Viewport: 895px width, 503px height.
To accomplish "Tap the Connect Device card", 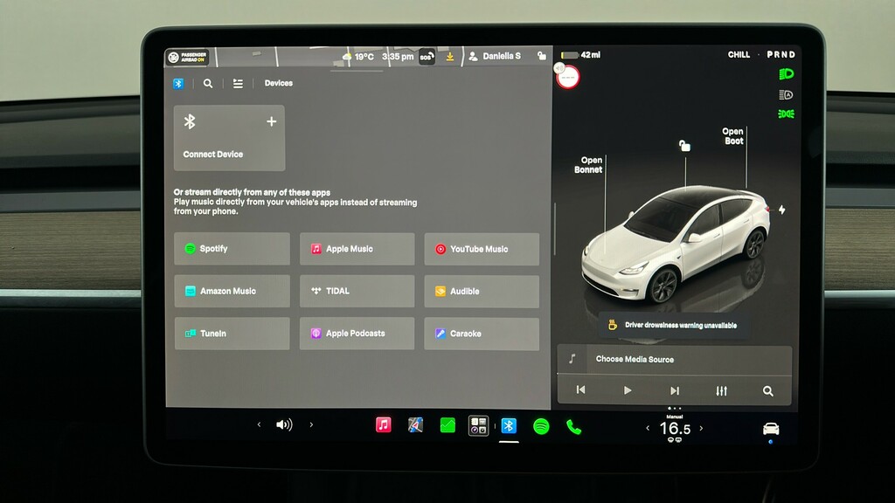I will click(230, 138).
